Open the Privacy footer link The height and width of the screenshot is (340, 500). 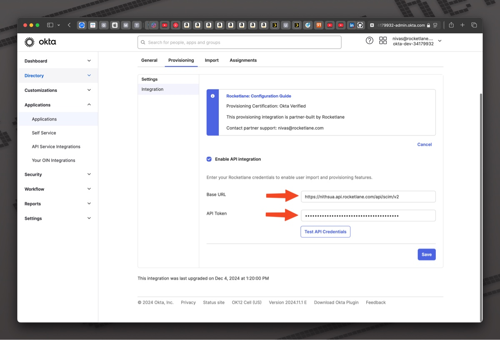tap(188, 303)
